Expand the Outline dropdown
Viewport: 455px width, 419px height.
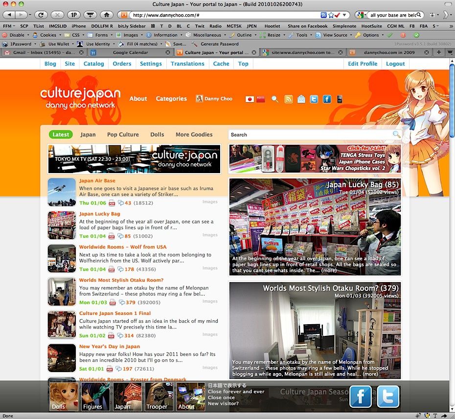click(x=243, y=35)
